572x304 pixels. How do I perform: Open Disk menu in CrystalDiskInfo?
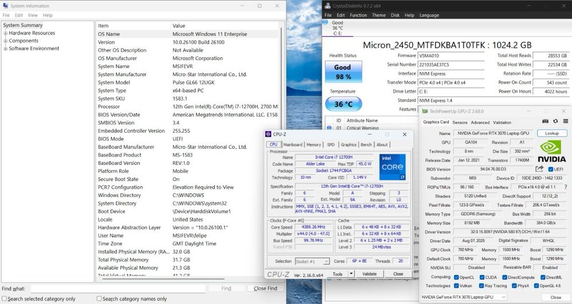coord(395,15)
